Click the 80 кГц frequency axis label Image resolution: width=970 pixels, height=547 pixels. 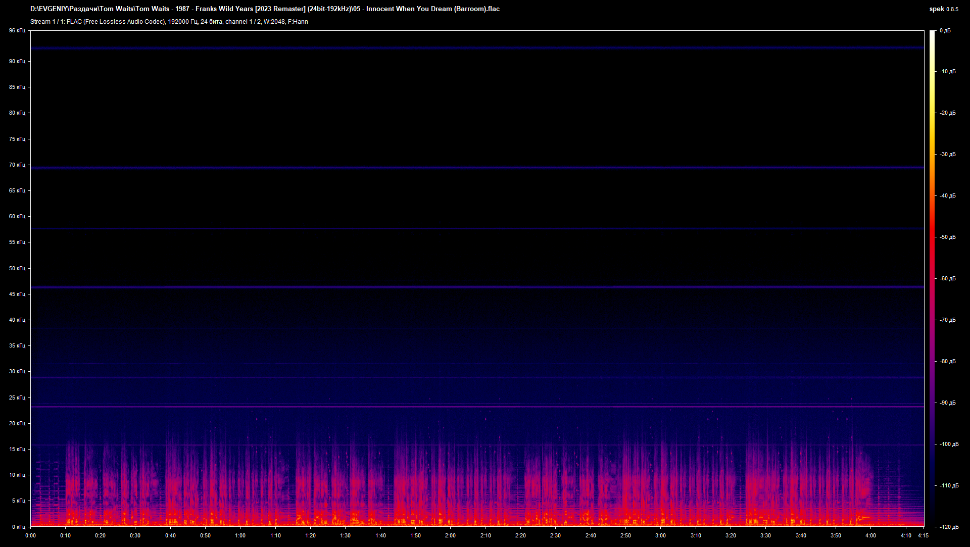17,113
